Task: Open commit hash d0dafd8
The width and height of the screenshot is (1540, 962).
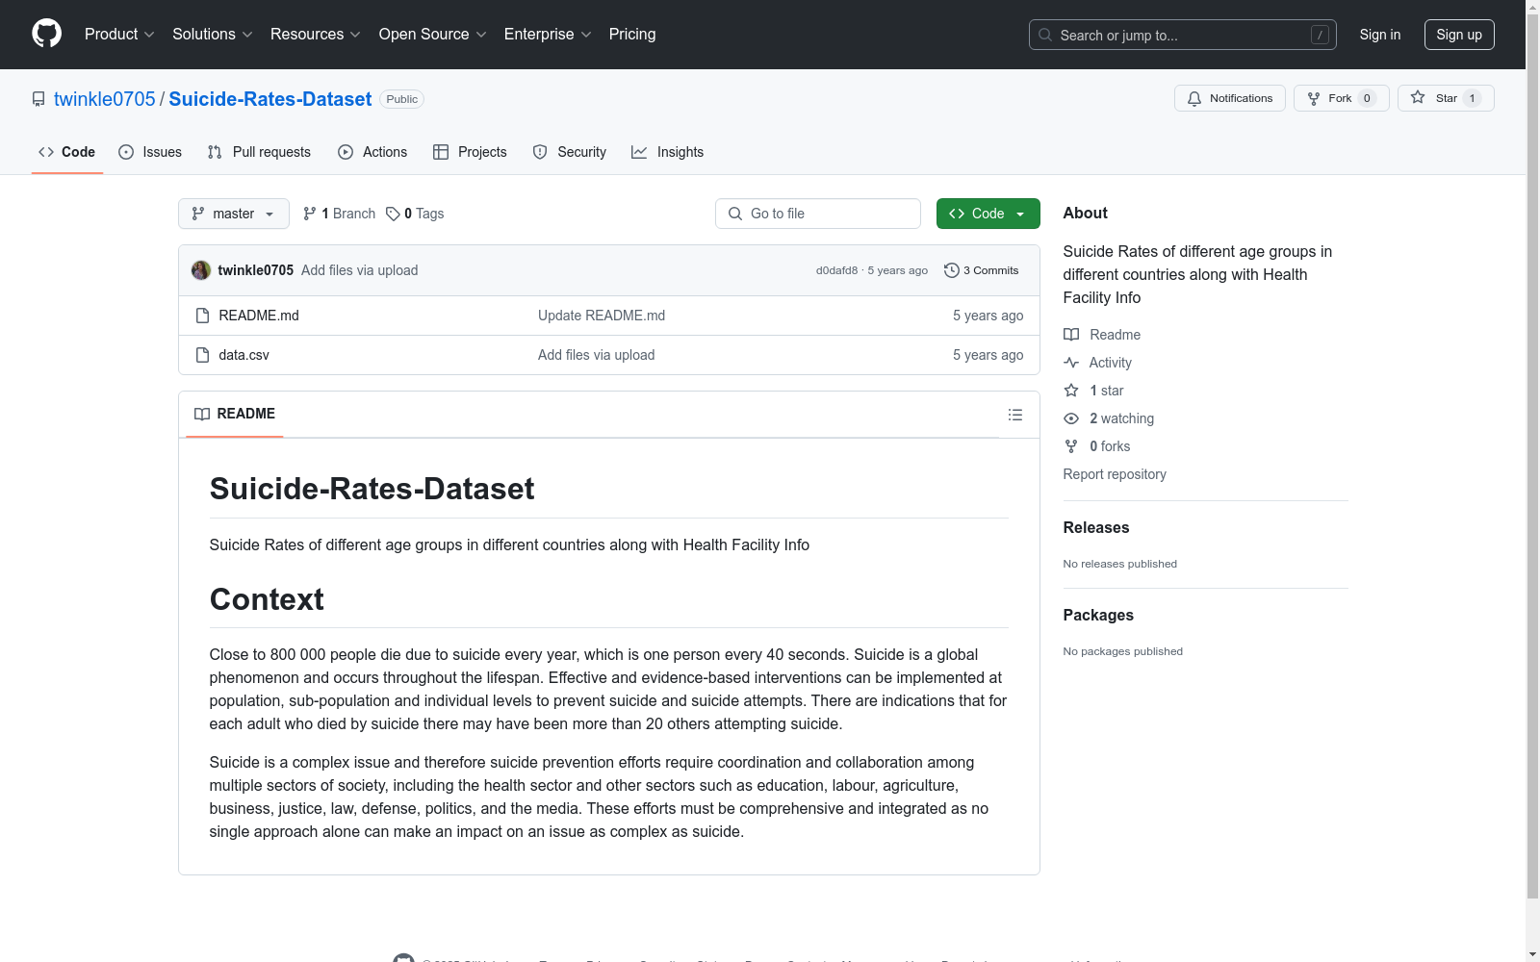Action: pos(836,270)
